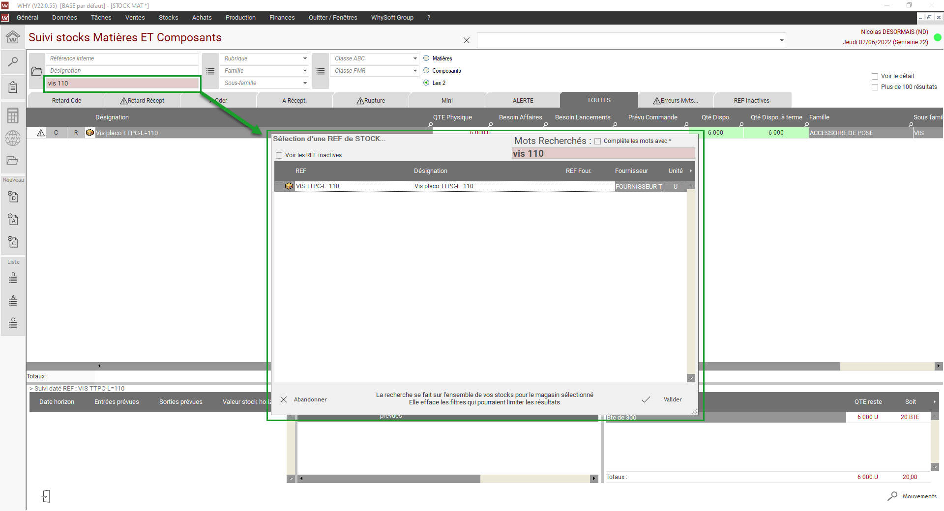
Task: Open the Production menu
Action: coord(240,18)
